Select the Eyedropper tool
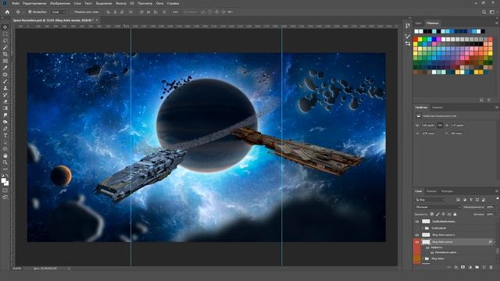The image size is (500, 281). pos(5,68)
